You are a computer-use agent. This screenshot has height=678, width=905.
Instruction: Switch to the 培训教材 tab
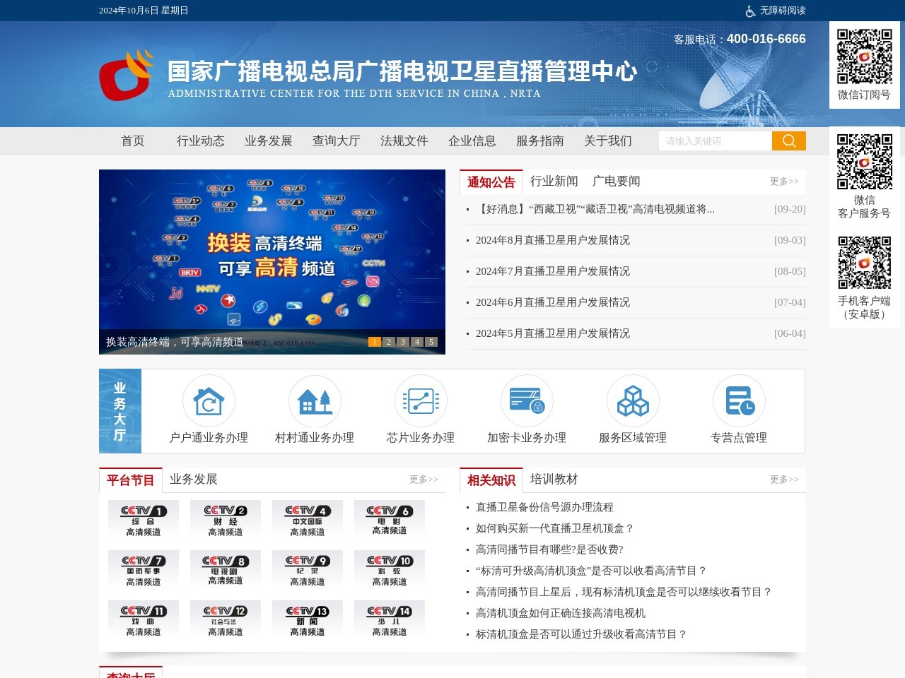pyautogui.click(x=555, y=479)
